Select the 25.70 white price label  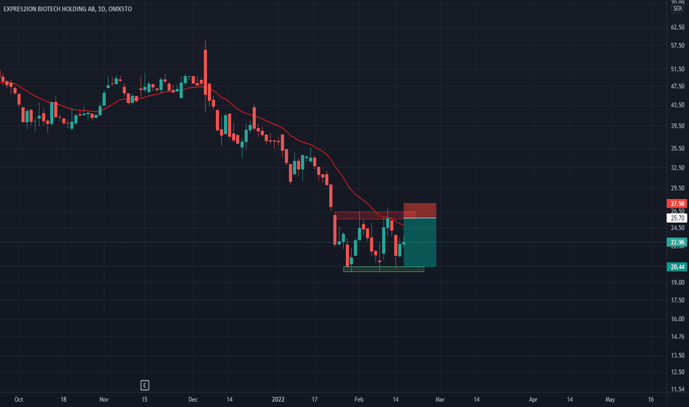676,218
